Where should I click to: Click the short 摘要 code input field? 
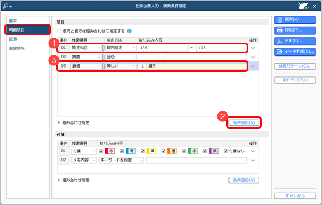(149, 57)
